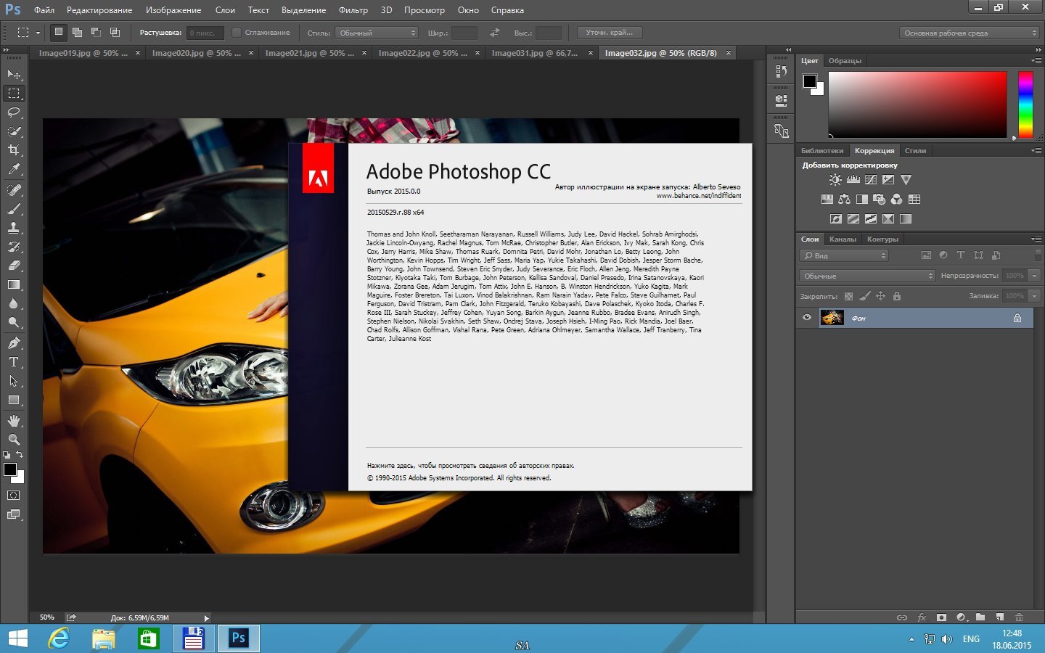Select the Brush tool
The image size is (1045, 653).
tap(14, 209)
